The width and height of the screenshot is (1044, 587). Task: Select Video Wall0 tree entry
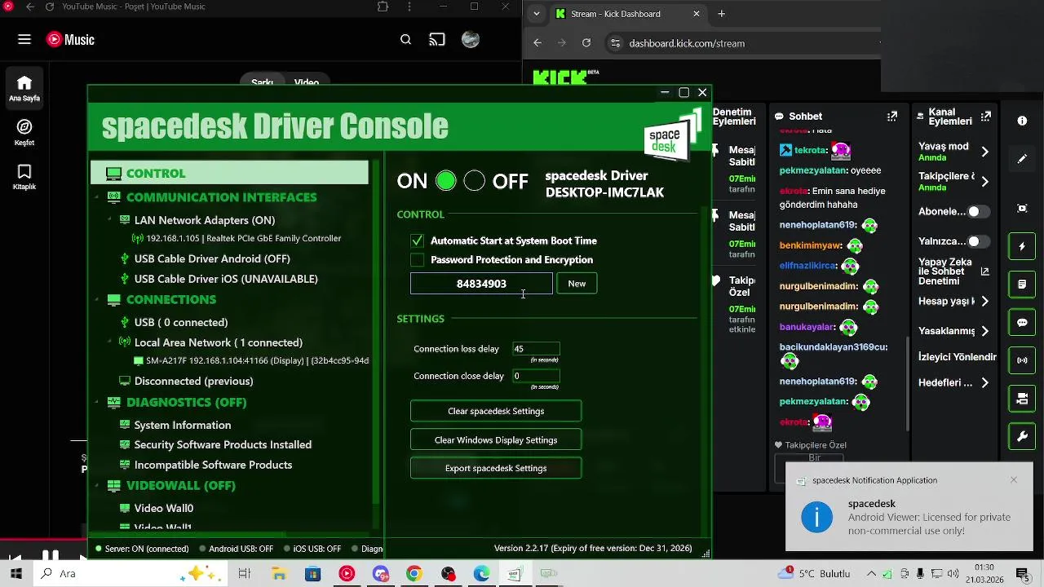pos(164,508)
